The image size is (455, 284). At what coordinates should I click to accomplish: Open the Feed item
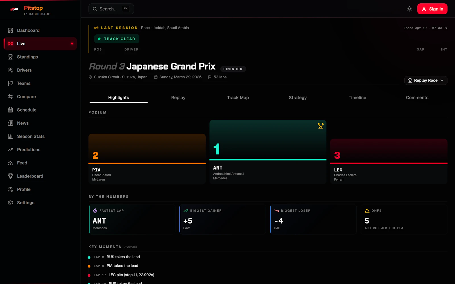point(40,163)
